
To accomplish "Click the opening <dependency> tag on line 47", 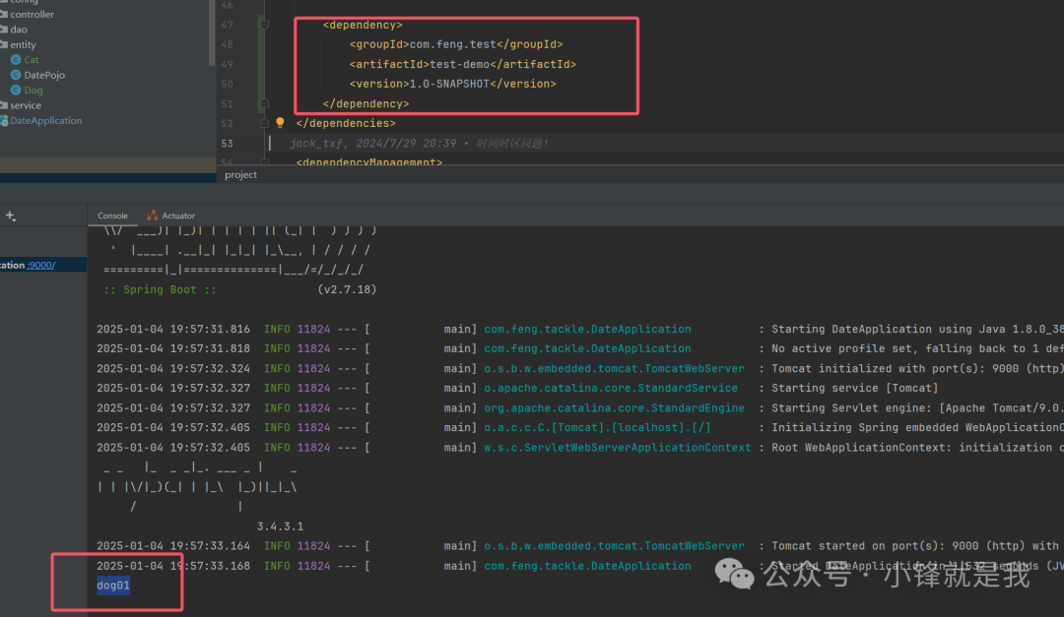I will tap(363, 25).
